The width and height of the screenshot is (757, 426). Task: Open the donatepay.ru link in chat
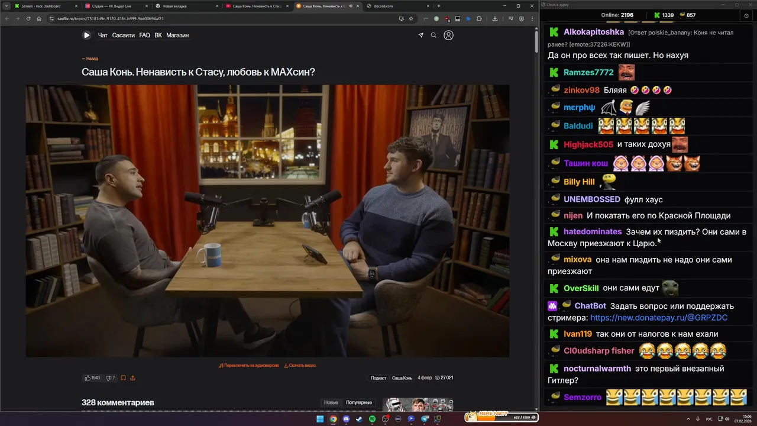(659, 318)
